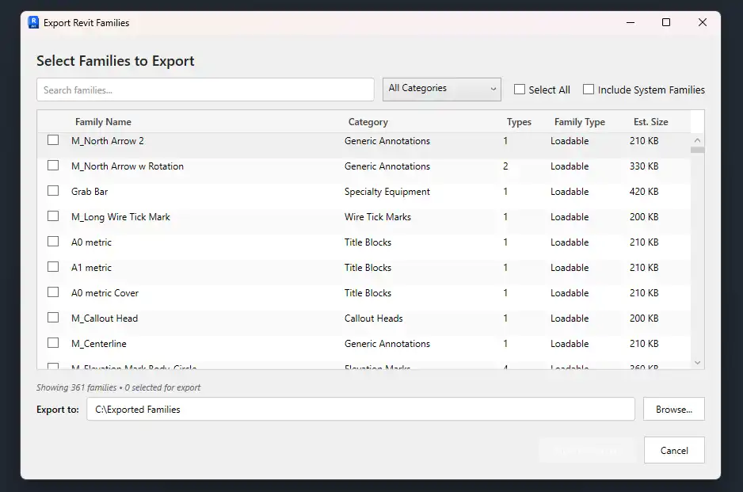The height and width of the screenshot is (492, 743).
Task: Sort by Family Name column header
Action: (x=103, y=122)
